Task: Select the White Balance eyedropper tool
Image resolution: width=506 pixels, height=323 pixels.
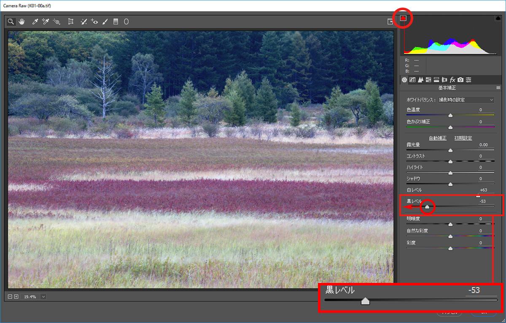Action: [35, 22]
